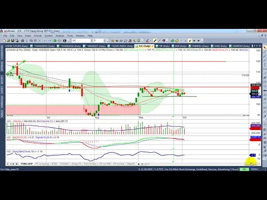The image size is (267, 200).
Task: Switch to the VN30 (Daily) chart tab
Action: [x=219, y=46]
